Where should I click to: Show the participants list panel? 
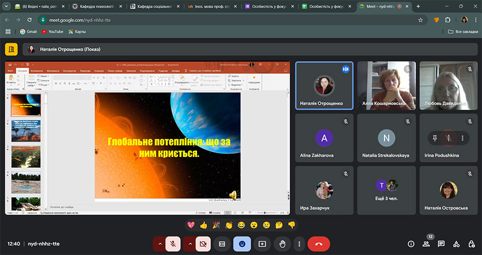(426, 243)
